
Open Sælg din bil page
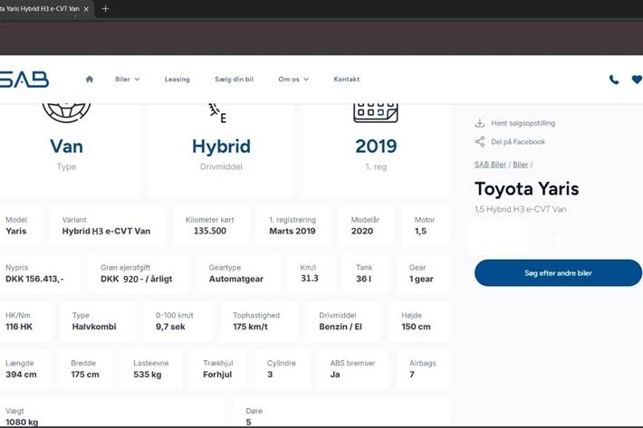pyautogui.click(x=235, y=79)
